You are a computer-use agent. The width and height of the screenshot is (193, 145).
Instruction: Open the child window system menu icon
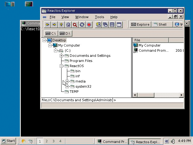pos(44,17)
